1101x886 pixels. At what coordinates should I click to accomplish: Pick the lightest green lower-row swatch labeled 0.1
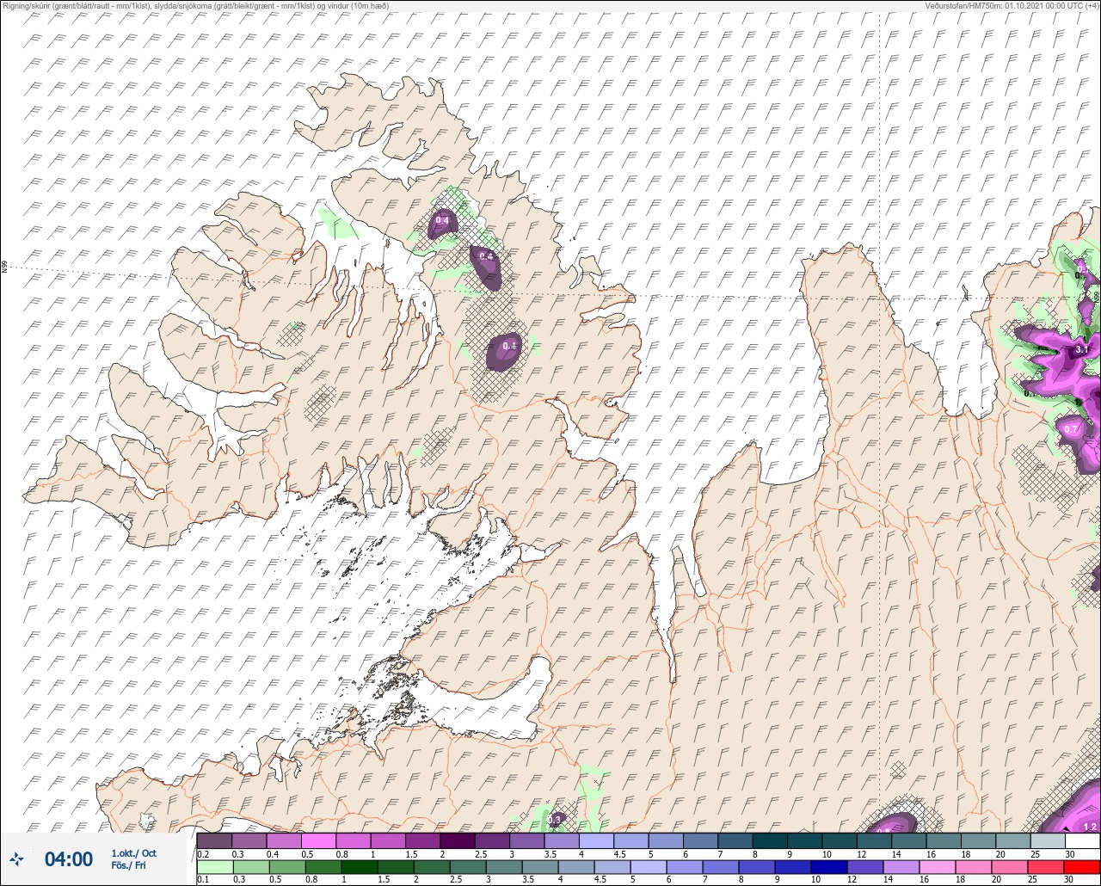(x=214, y=865)
